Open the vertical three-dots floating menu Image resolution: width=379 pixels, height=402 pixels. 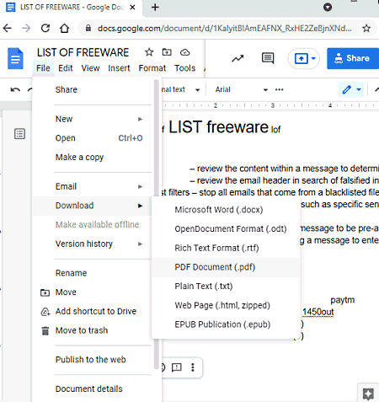coord(193,367)
